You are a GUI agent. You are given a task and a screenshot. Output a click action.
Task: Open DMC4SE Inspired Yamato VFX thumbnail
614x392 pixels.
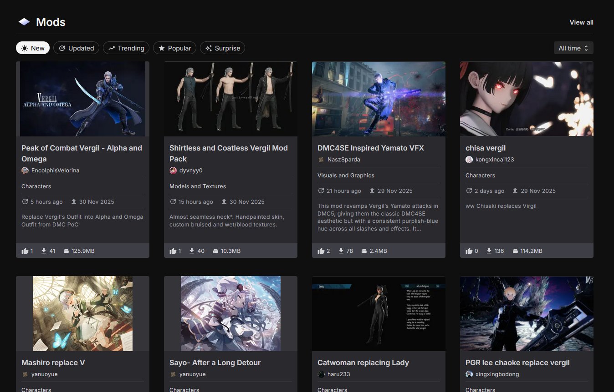(379, 99)
